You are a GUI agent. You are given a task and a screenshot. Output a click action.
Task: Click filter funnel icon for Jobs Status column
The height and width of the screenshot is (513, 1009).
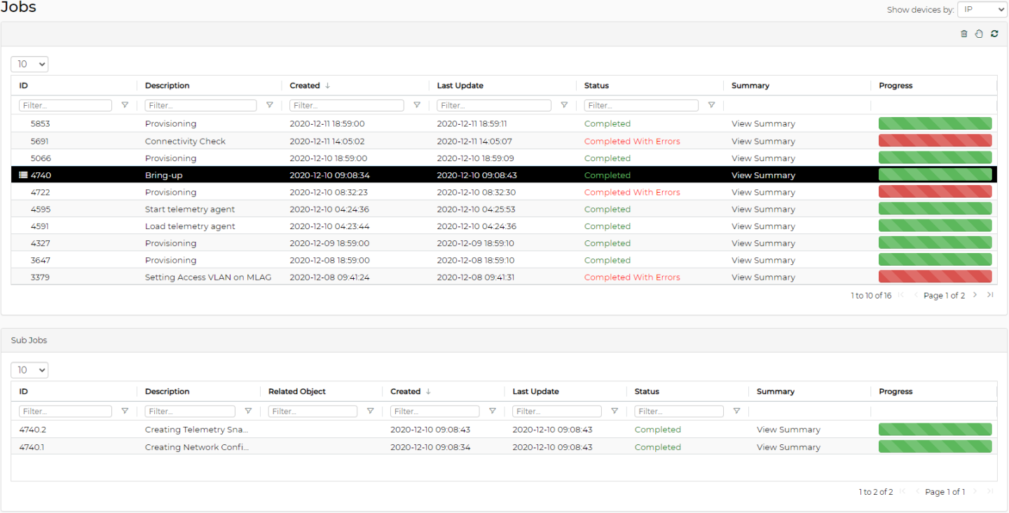click(711, 105)
